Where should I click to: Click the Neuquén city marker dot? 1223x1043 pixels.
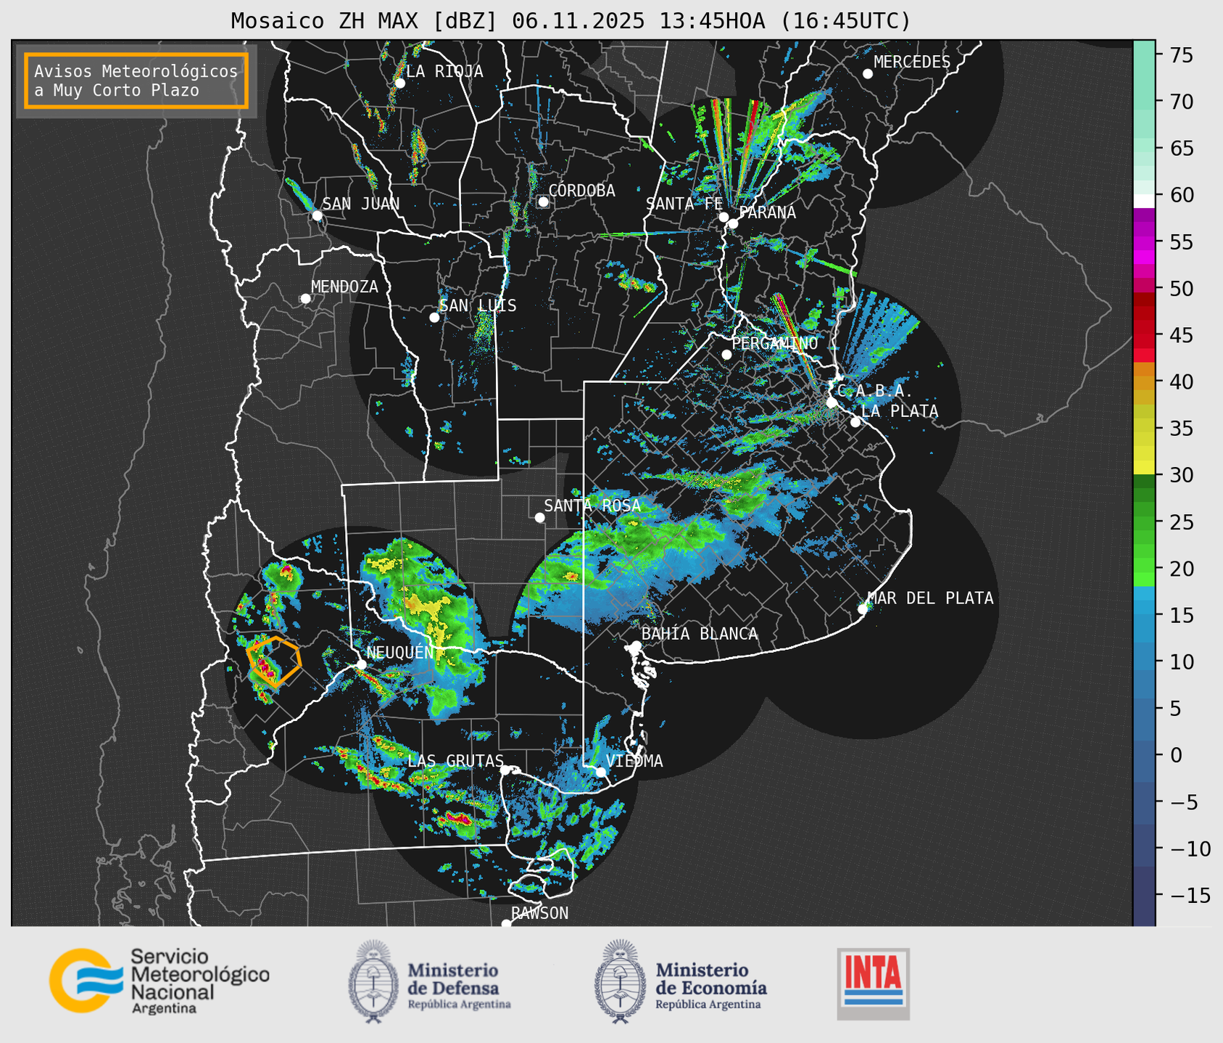click(361, 664)
